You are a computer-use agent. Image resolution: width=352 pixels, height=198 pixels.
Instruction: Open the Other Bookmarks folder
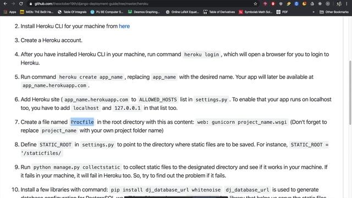coord(334,12)
